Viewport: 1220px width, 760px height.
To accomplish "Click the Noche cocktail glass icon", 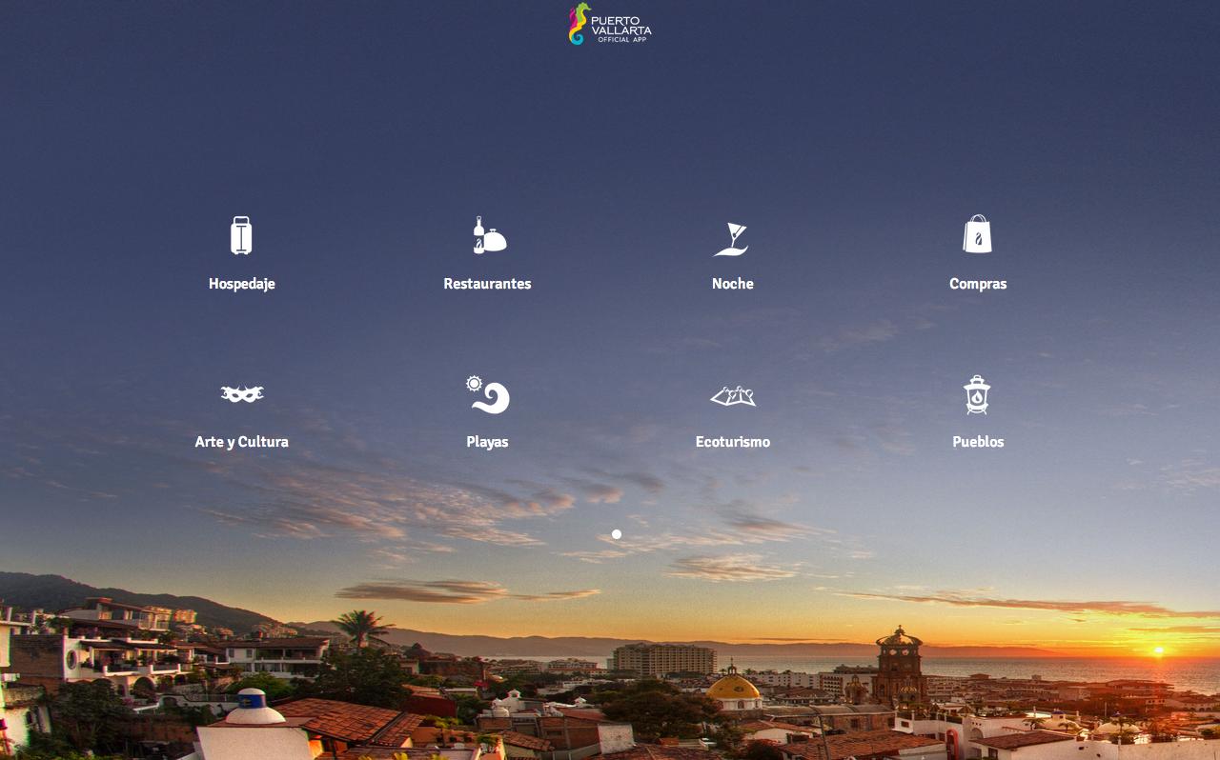I will 732,236.
